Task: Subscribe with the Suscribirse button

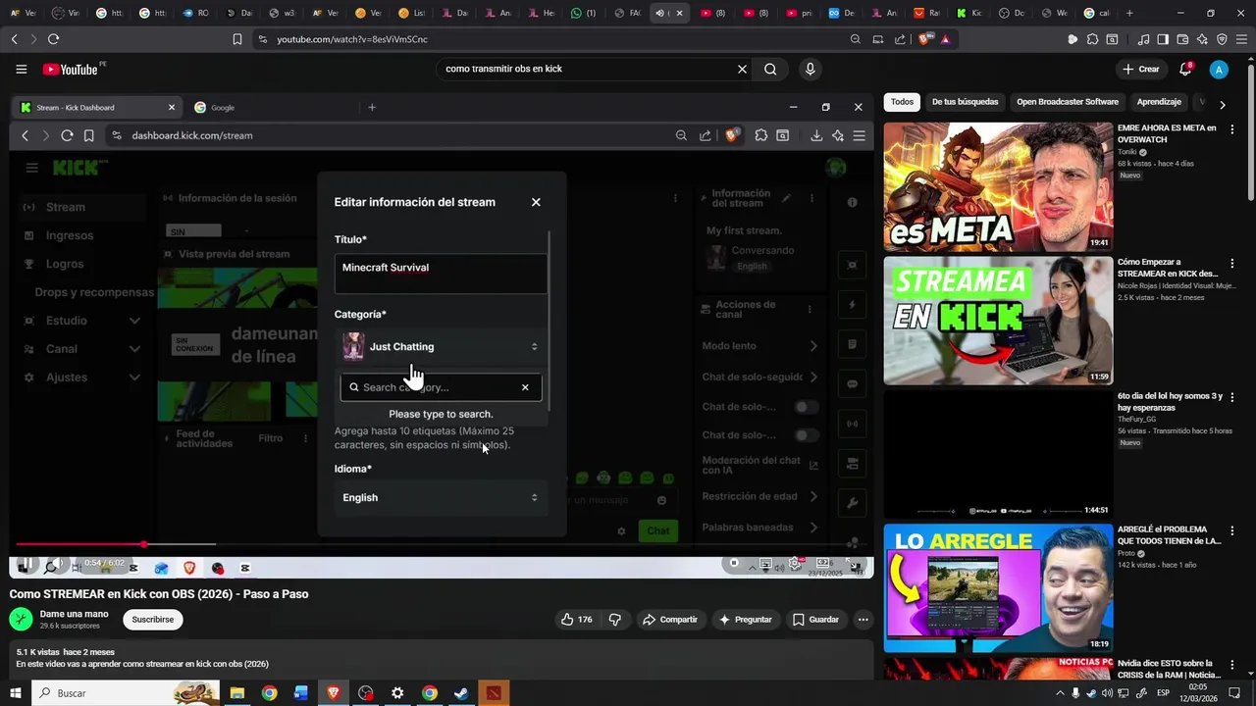Action: tap(153, 620)
